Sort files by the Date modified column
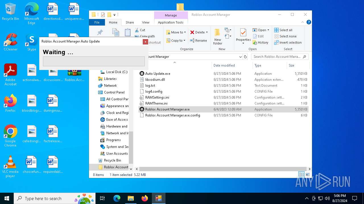Image resolution: width=364 pixels, height=204 pixels. pyautogui.click(x=232, y=65)
